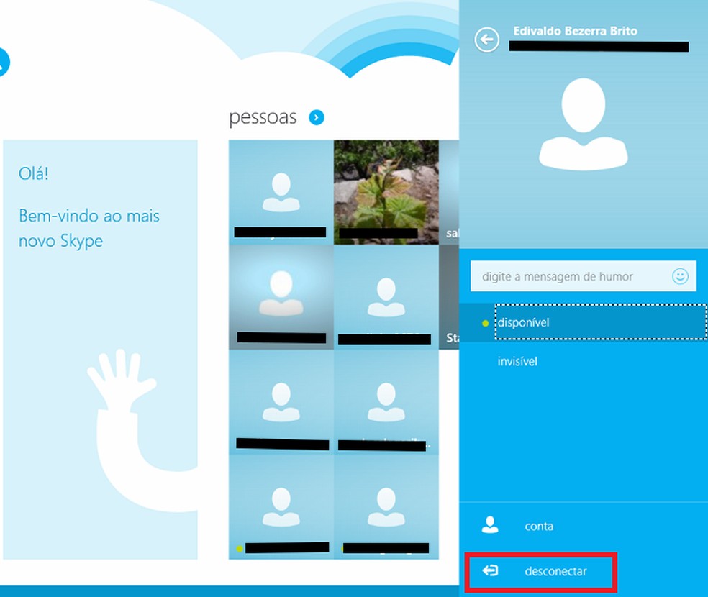Click the sign-out arrow icon beside desconectar

coord(490,571)
